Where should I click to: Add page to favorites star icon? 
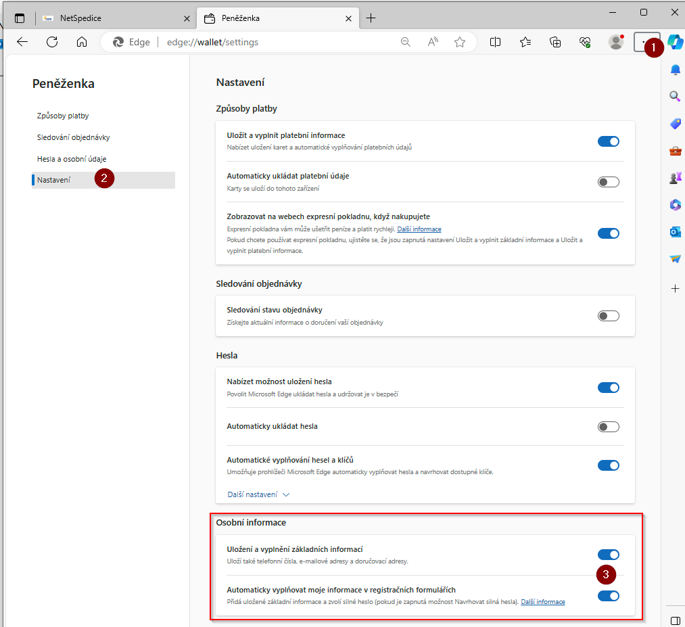pyautogui.click(x=460, y=42)
